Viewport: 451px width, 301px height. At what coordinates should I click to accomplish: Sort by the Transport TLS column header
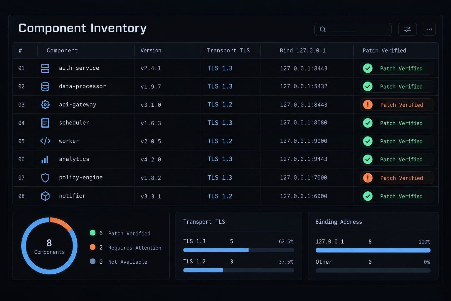coord(228,51)
